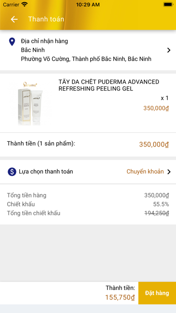The height and width of the screenshot is (313, 176).
Task: Select Chuyển khoản payment method
Action: point(145,171)
